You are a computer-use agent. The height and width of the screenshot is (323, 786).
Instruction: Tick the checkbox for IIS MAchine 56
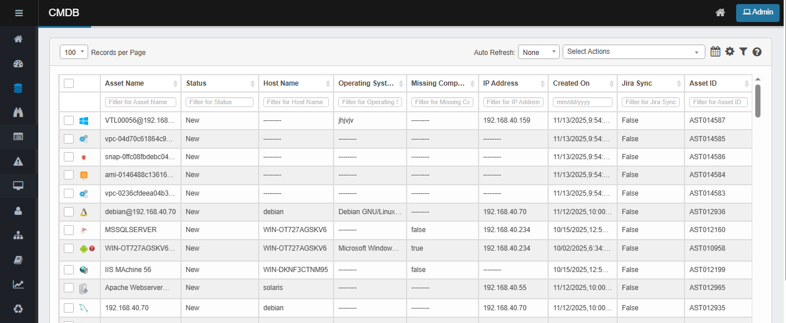69,270
